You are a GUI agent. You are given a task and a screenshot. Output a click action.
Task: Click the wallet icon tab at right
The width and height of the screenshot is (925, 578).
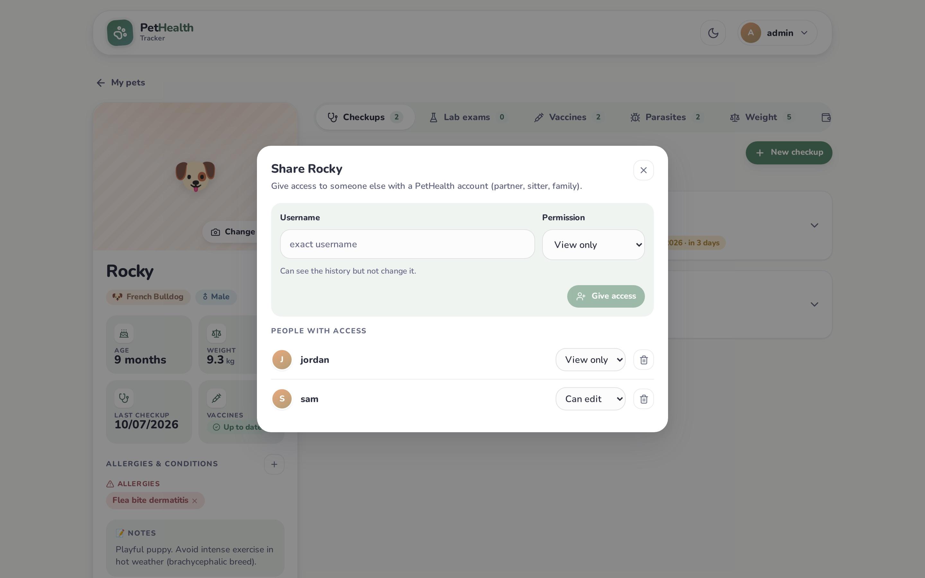click(x=826, y=117)
